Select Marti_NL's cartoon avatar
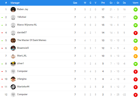Viewport: 140px width, 98px height. (x=13, y=56)
